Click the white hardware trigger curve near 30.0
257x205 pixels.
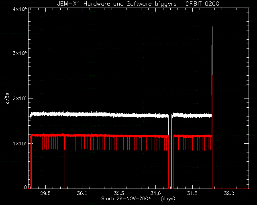coord(82,114)
